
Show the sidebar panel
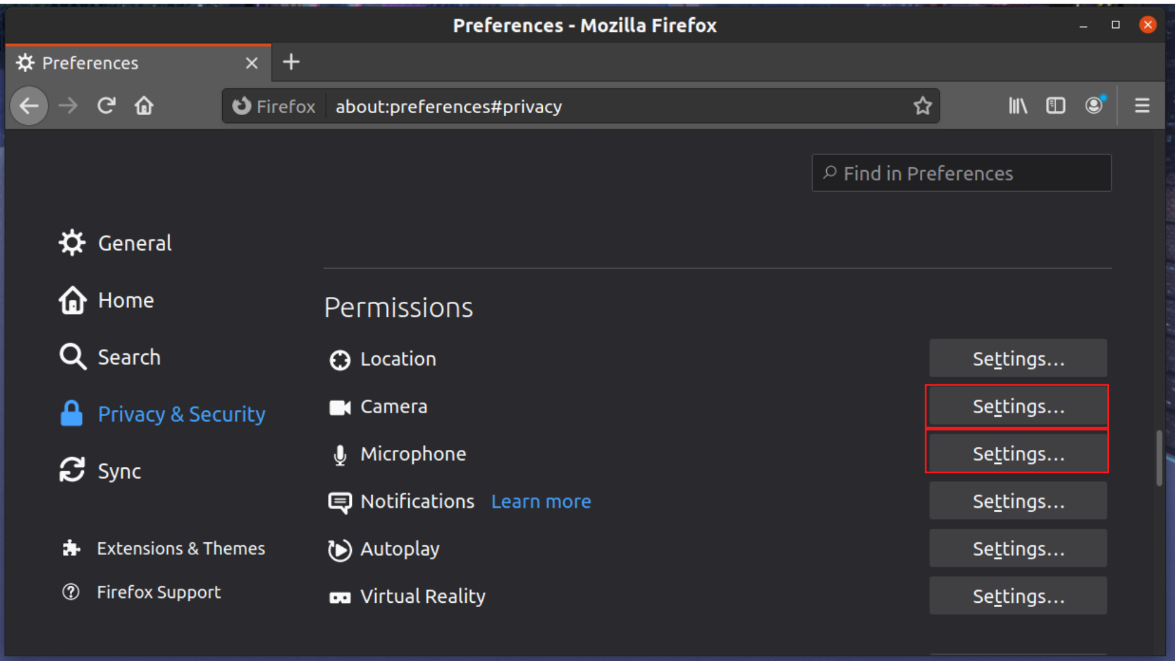1056,106
